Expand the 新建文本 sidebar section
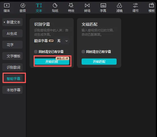This screenshot has height=137, width=157. coord(12,22)
